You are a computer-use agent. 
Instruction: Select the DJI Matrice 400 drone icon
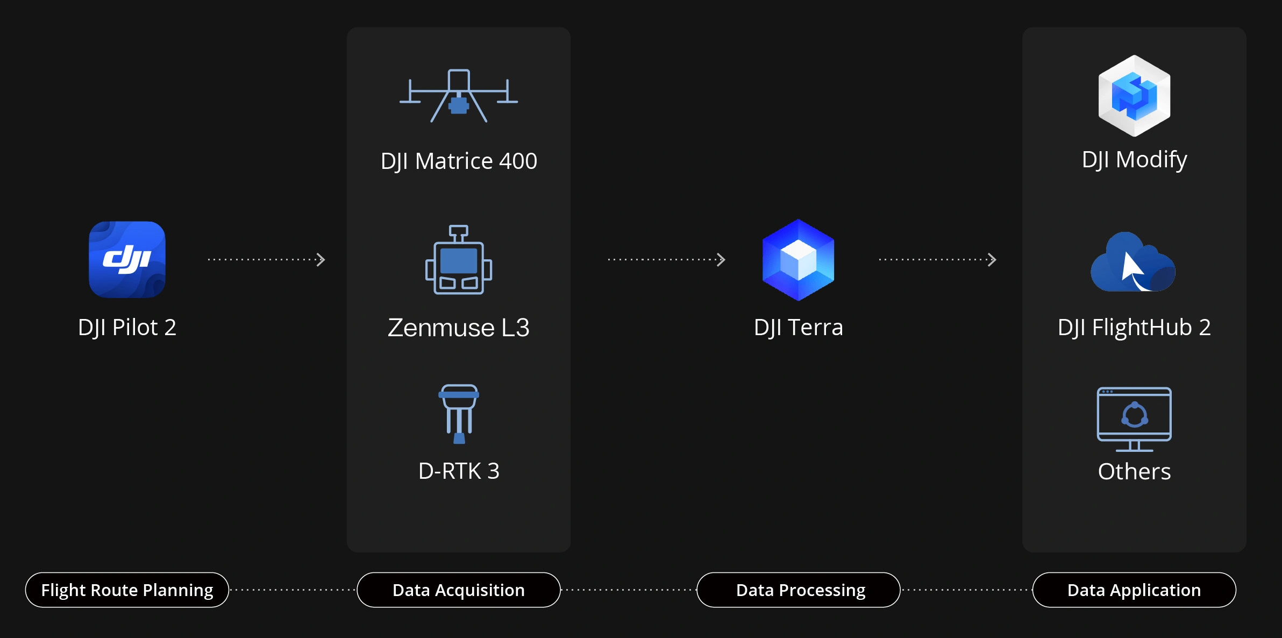[458, 96]
